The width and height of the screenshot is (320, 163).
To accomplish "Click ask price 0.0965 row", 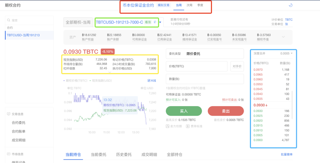I will coord(271,75).
